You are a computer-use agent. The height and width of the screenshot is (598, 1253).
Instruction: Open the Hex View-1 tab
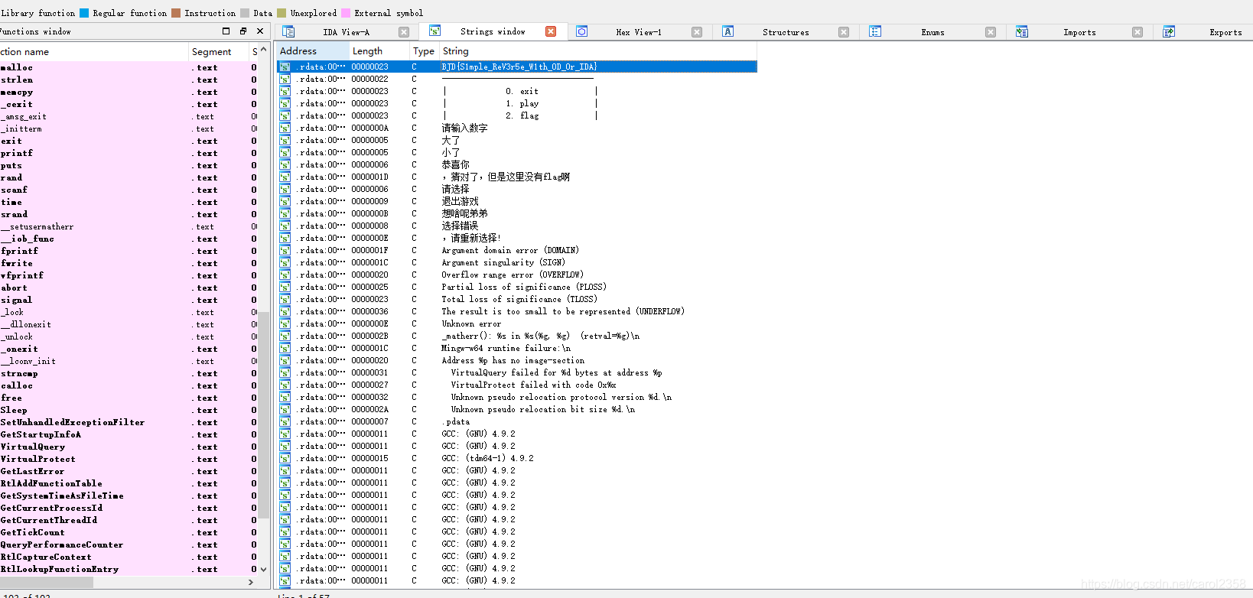(x=639, y=32)
